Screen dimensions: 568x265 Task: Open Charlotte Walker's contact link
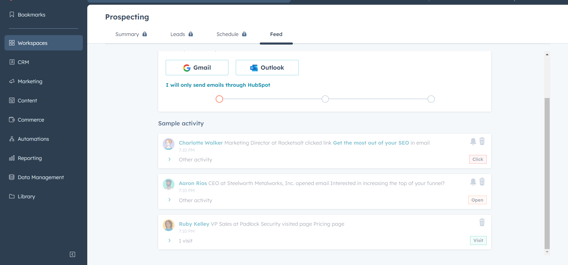(201, 143)
